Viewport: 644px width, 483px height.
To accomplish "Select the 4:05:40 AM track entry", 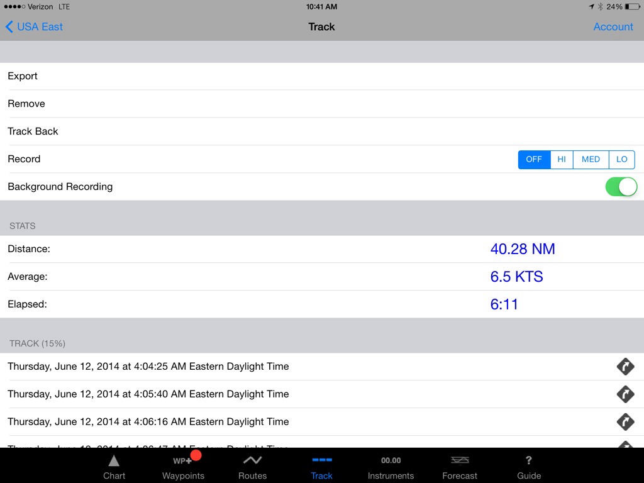I will coord(148,394).
